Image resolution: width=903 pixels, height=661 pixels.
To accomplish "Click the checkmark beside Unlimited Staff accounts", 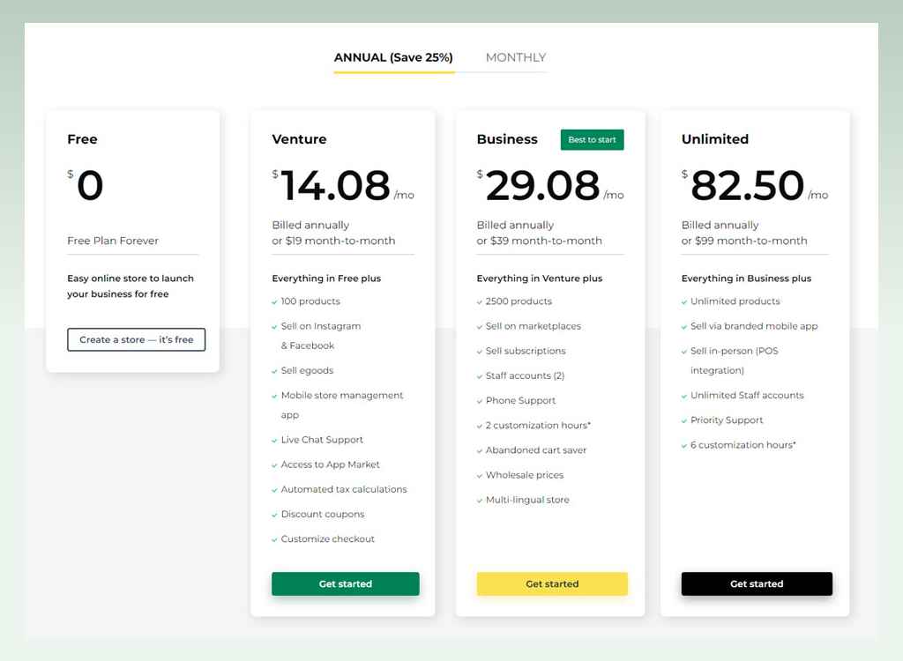I will coord(684,396).
